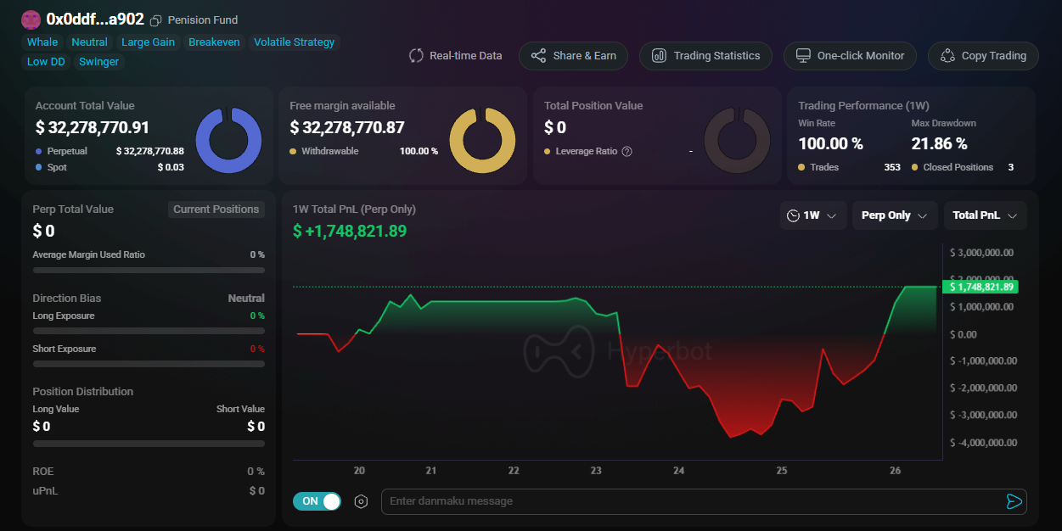The width and height of the screenshot is (1062, 531).
Task: Open Copy Trading
Action: [982, 56]
